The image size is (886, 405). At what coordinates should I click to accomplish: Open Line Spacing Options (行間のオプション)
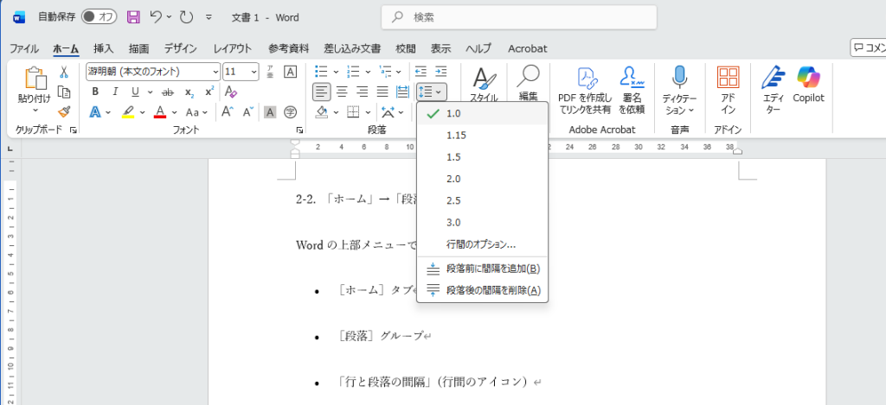coord(480,244)
